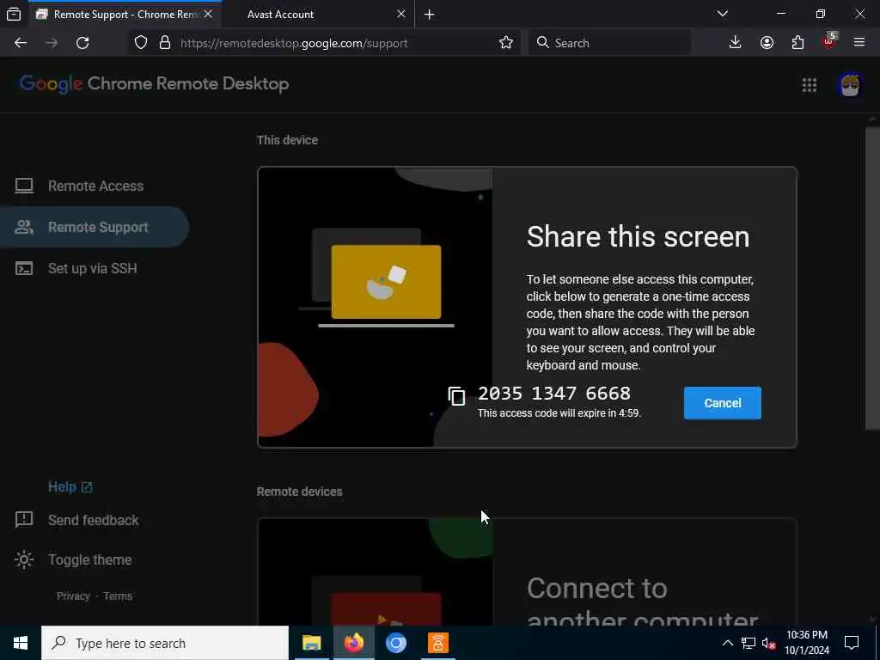Open the Help link
This screenshot has height=660, width=880.
[70, 486]
